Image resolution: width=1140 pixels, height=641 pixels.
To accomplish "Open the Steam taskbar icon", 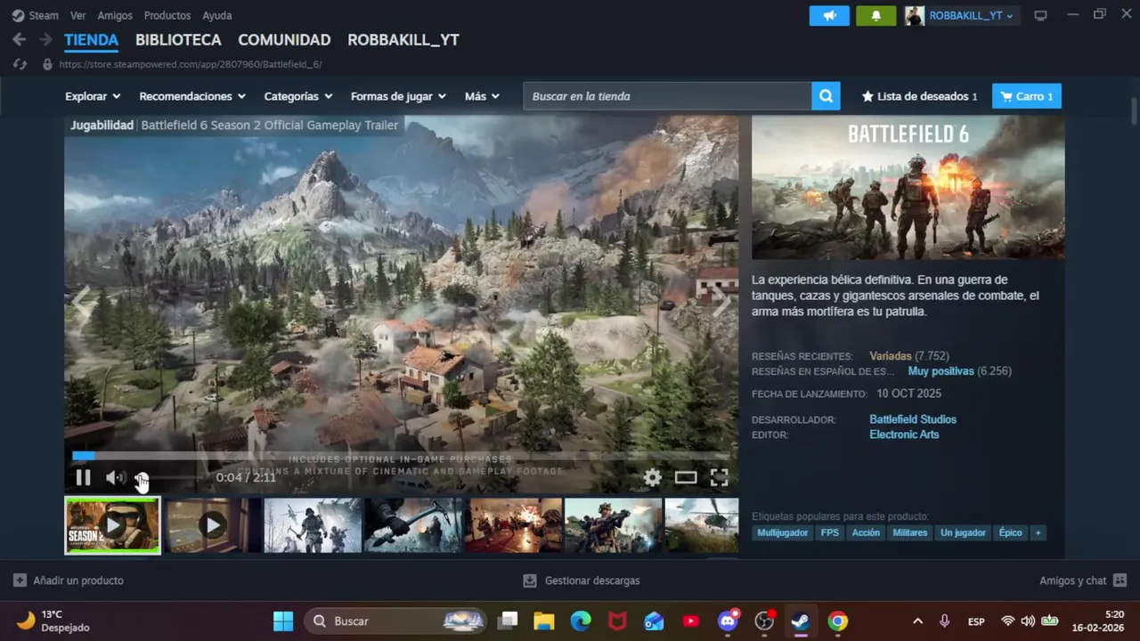I will tap(800, 621).
